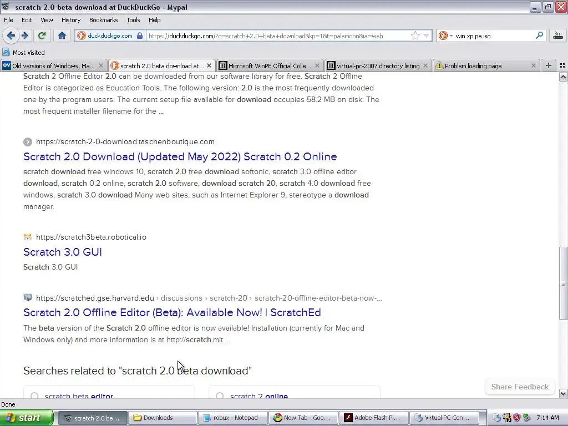Open the History menu
568x426 pixels.
point(70,20)
